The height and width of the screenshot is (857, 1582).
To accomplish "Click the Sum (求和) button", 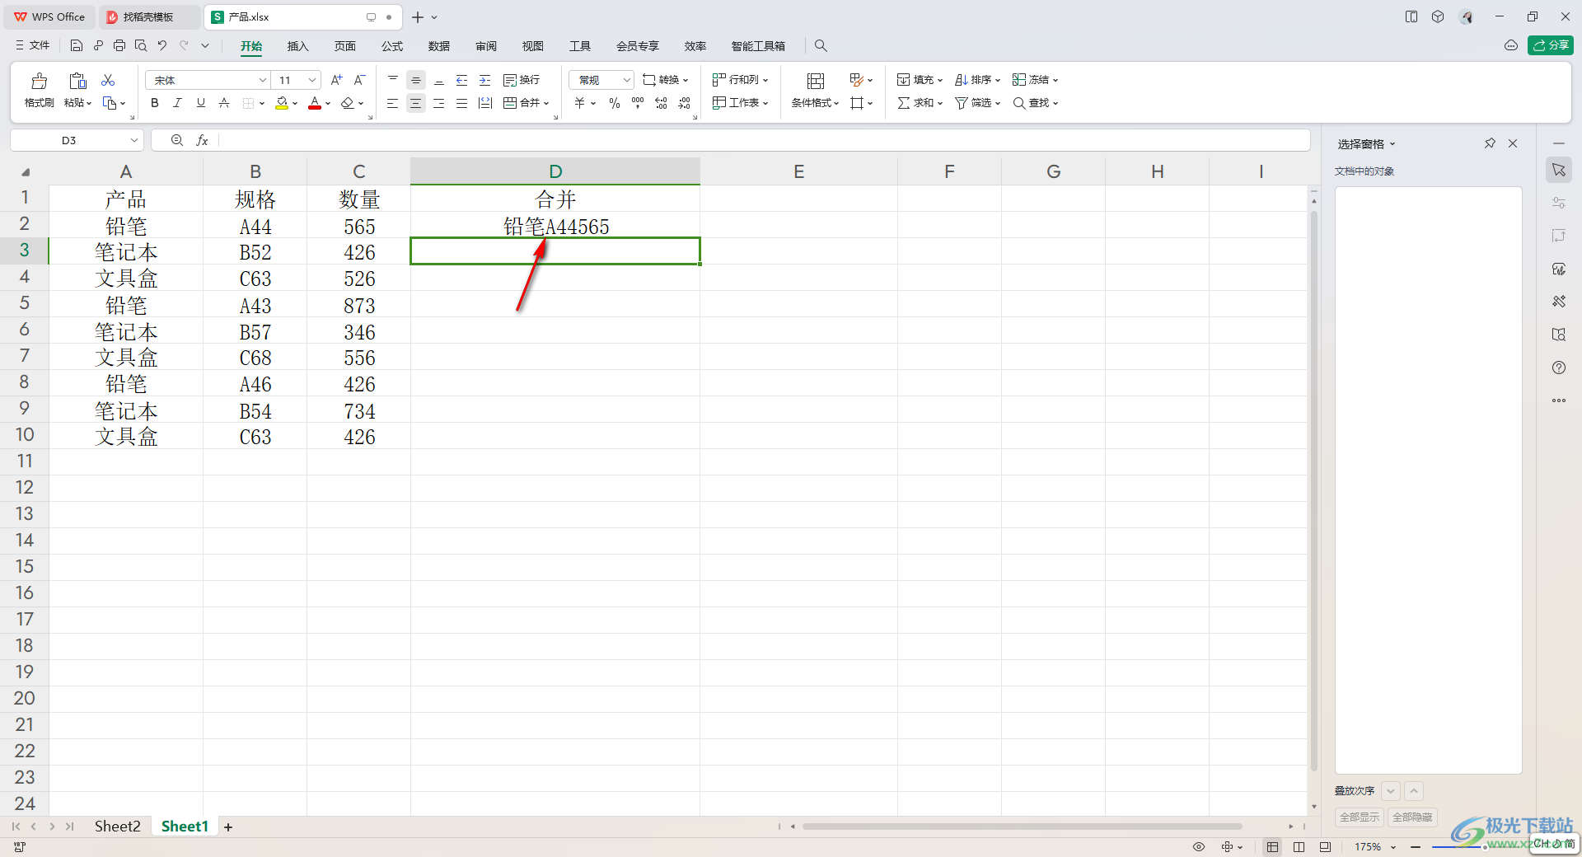I will click(920, 103).
